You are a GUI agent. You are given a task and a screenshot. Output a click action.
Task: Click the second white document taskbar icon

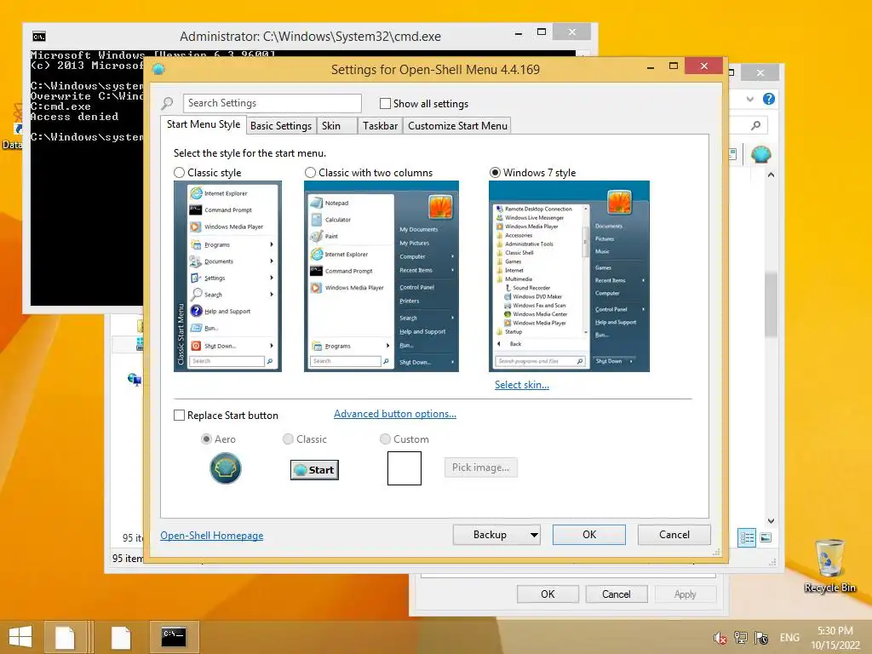pos(121,637)
